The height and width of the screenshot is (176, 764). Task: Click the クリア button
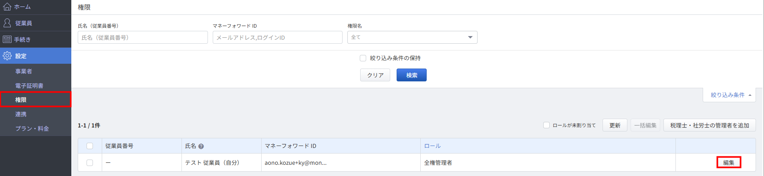coord(375,75)
